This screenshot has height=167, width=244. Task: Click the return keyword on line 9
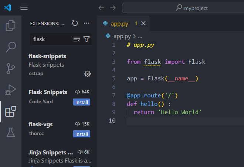144,112
